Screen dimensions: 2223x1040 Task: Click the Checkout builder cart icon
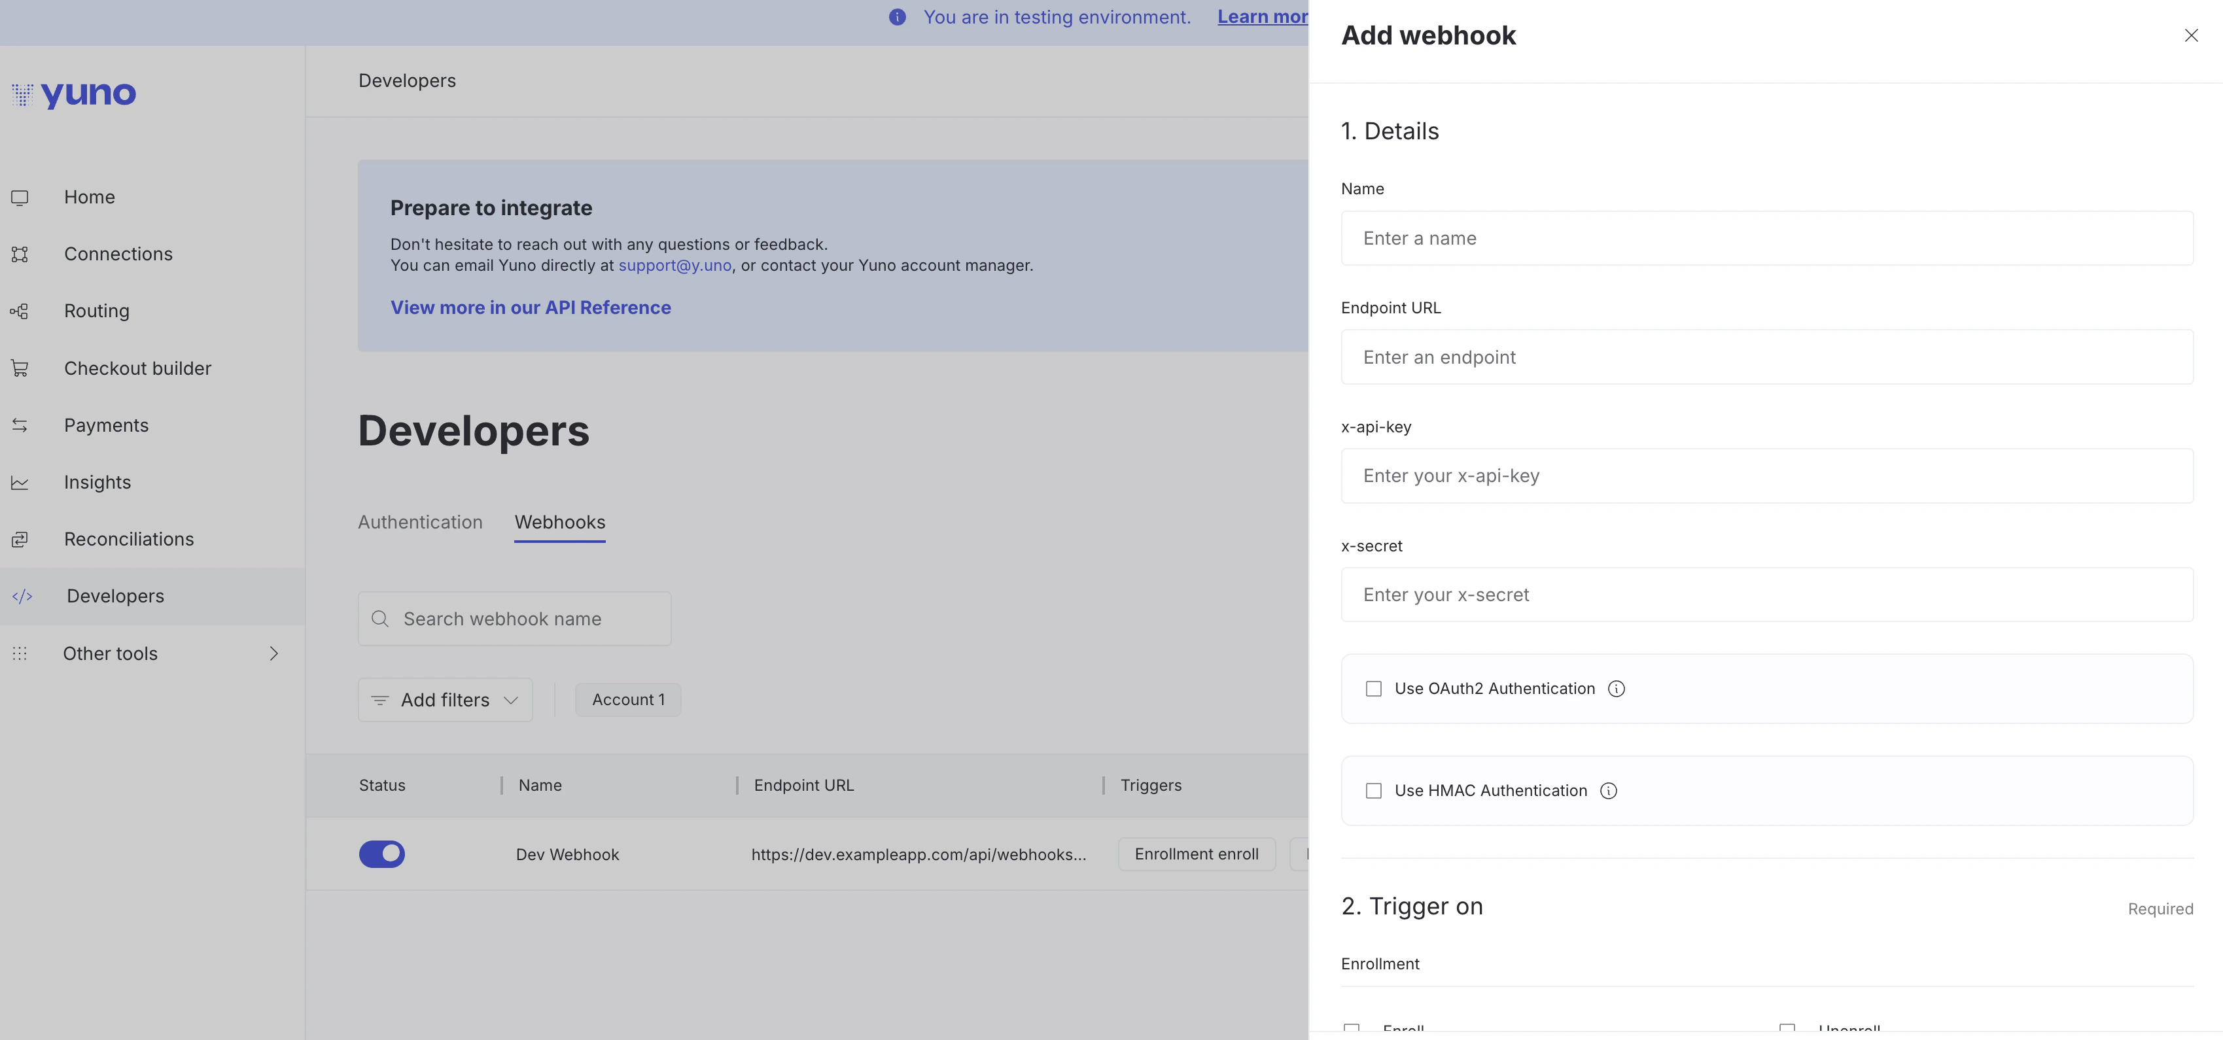click(20, 368)
